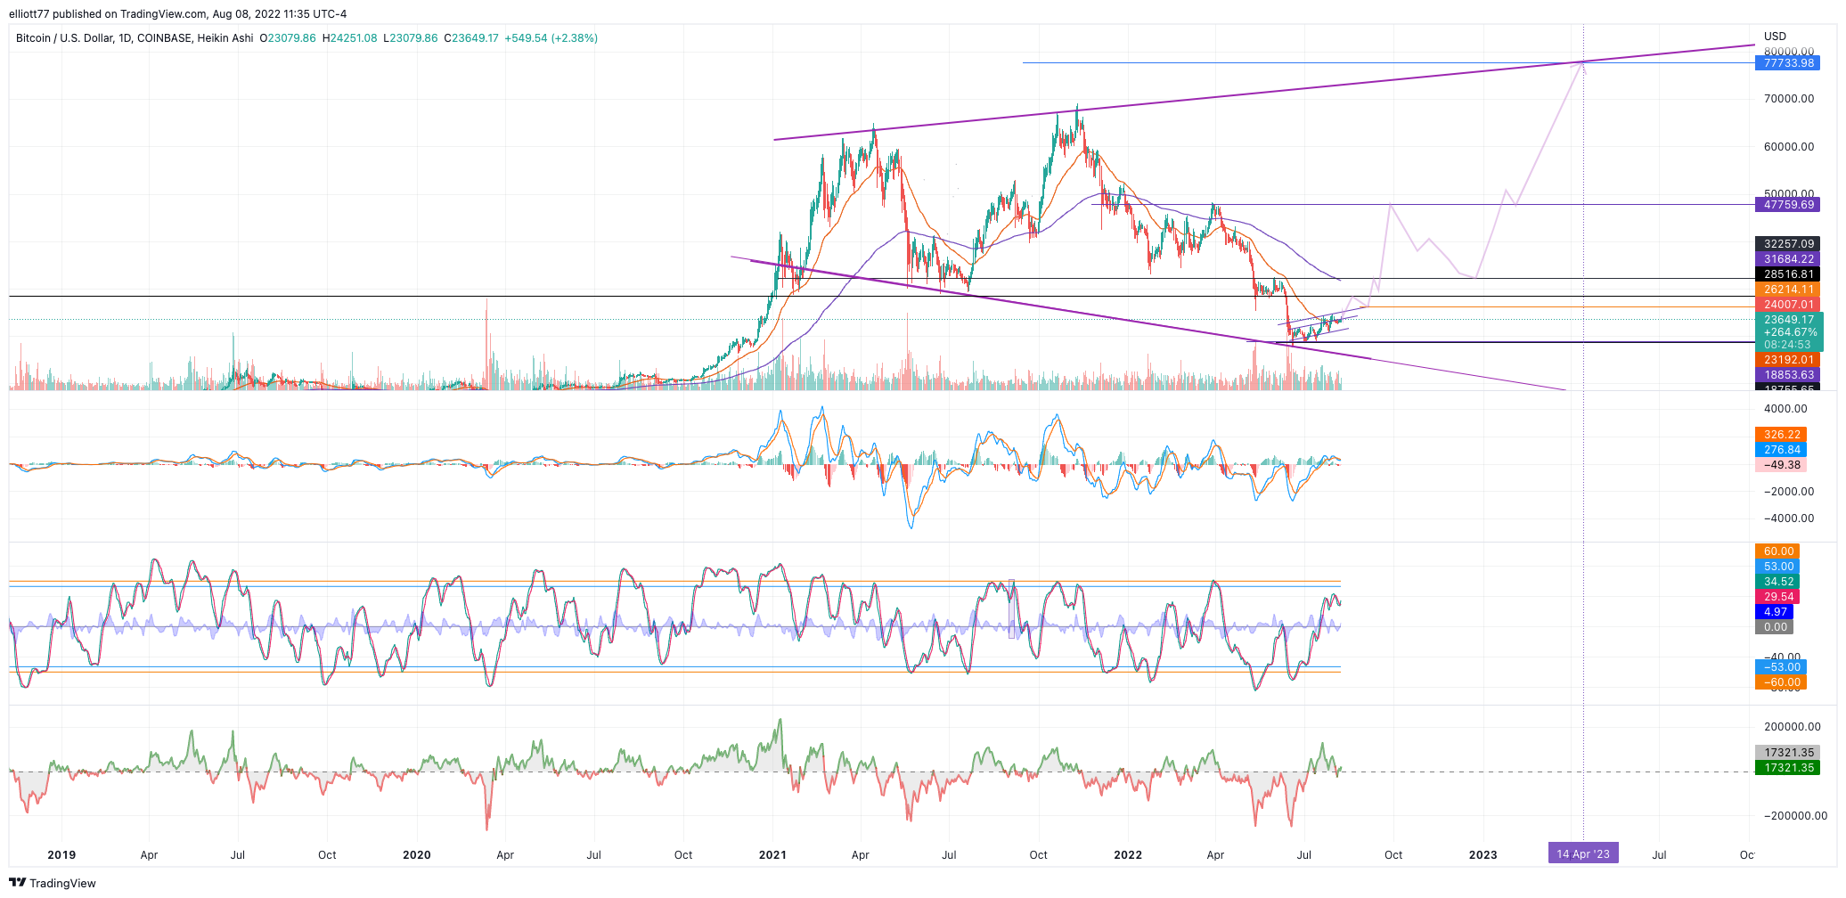Screen dimensions: 1846x898
Task: Click the purple 47759.69 price label
Action: click(1787, 205)
